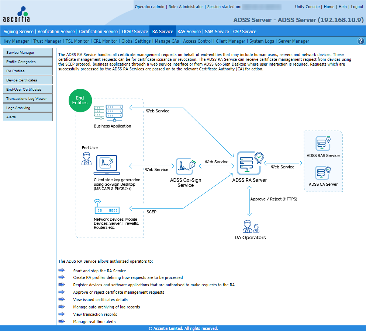The height and width of the screenshot is (332, 366).
Task: Click the ADSS Go>Sign Service icon
Action: (x=185, y=167)
